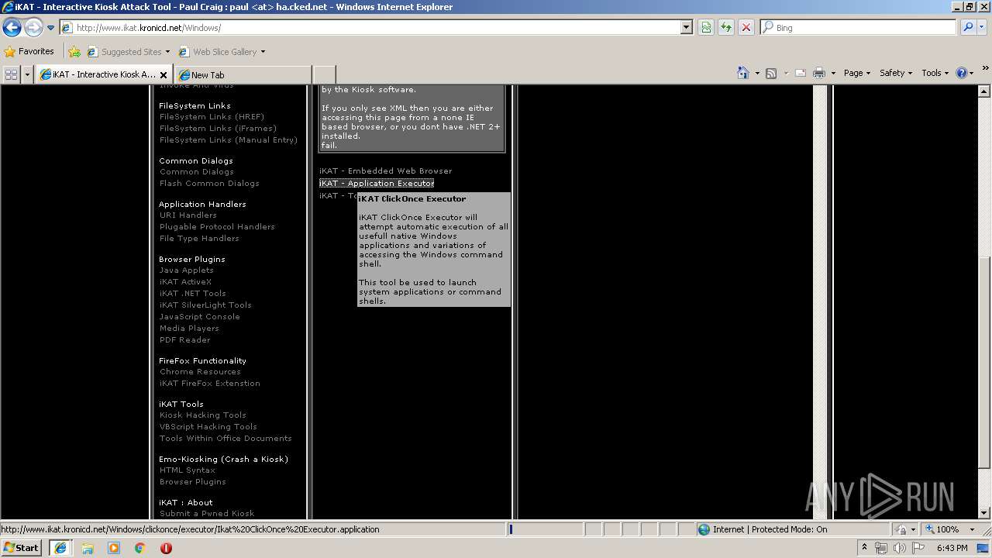Open Web Slice Gallery link
The image size is (992, 558).
tap(222, 52)
